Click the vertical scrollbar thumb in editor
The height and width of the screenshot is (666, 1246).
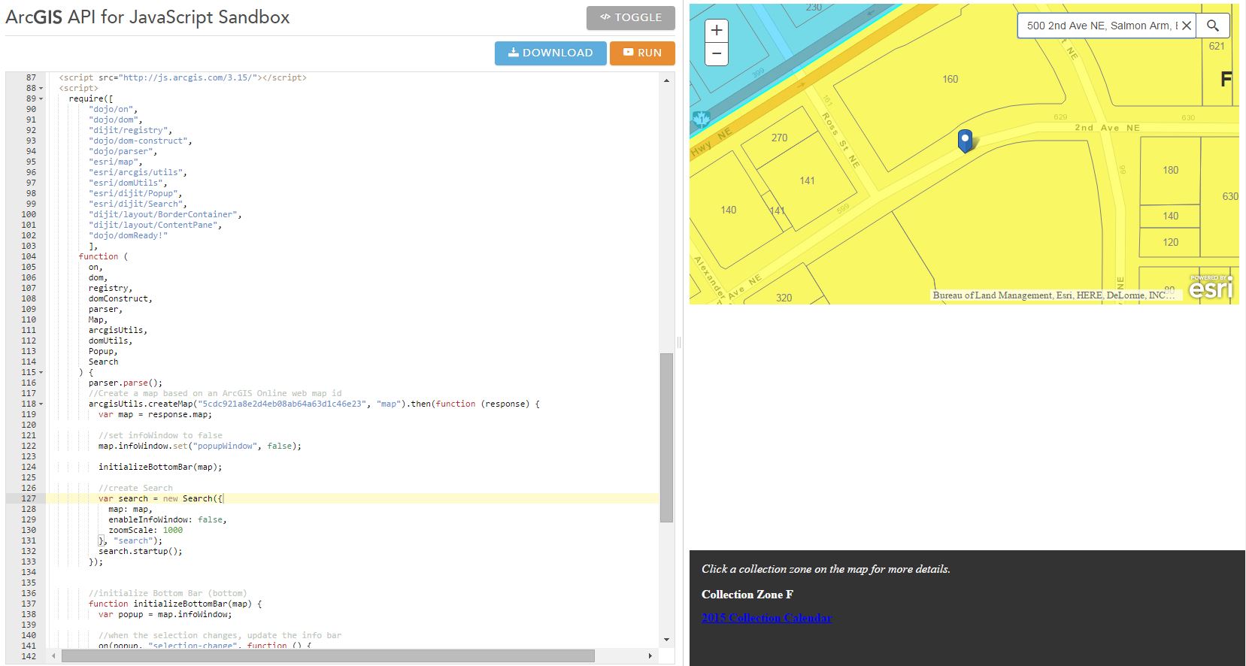(666, 437)
